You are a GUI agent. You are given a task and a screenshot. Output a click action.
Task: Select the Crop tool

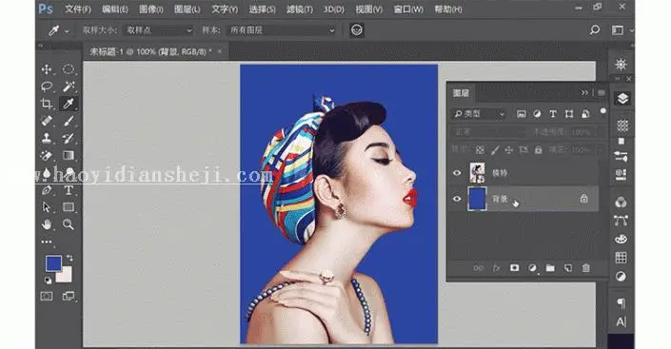(x=47, y=104)
